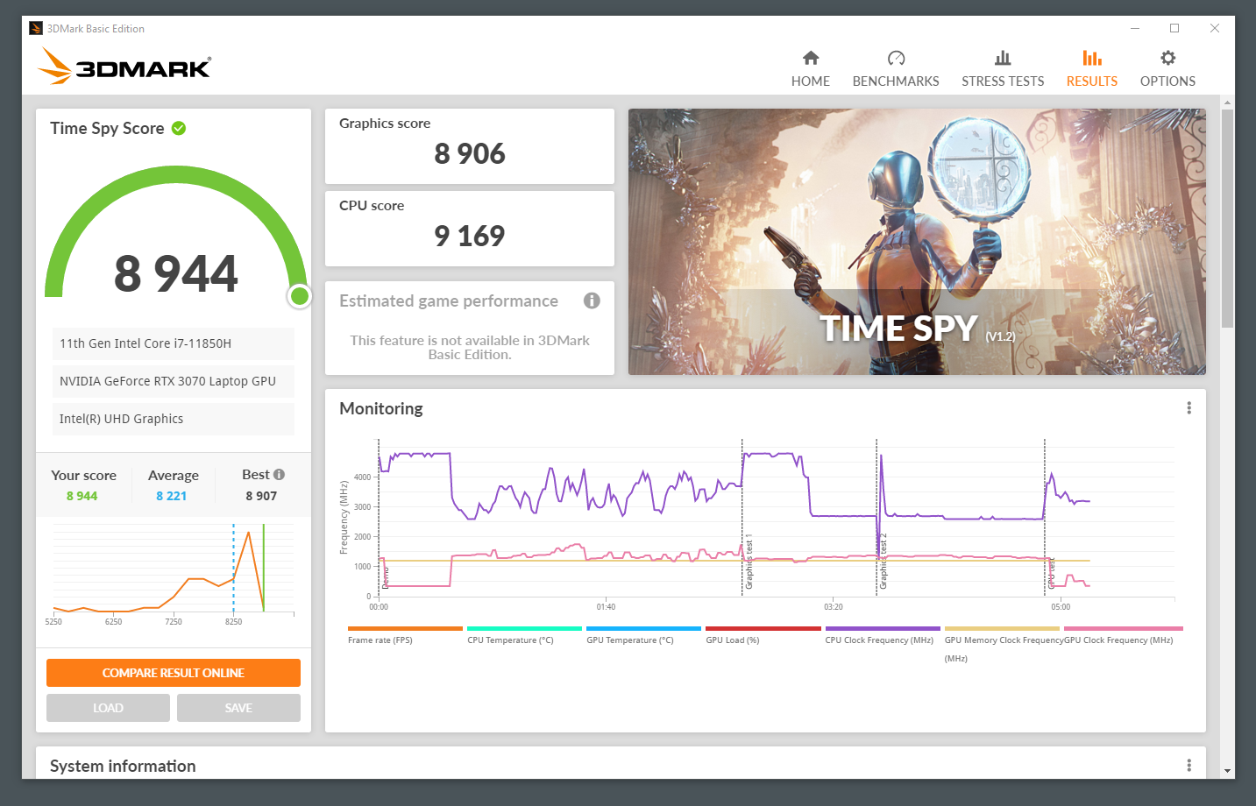
Task: Open the Monitoring panel three-dot menu
Action: tap(1189, 407)
